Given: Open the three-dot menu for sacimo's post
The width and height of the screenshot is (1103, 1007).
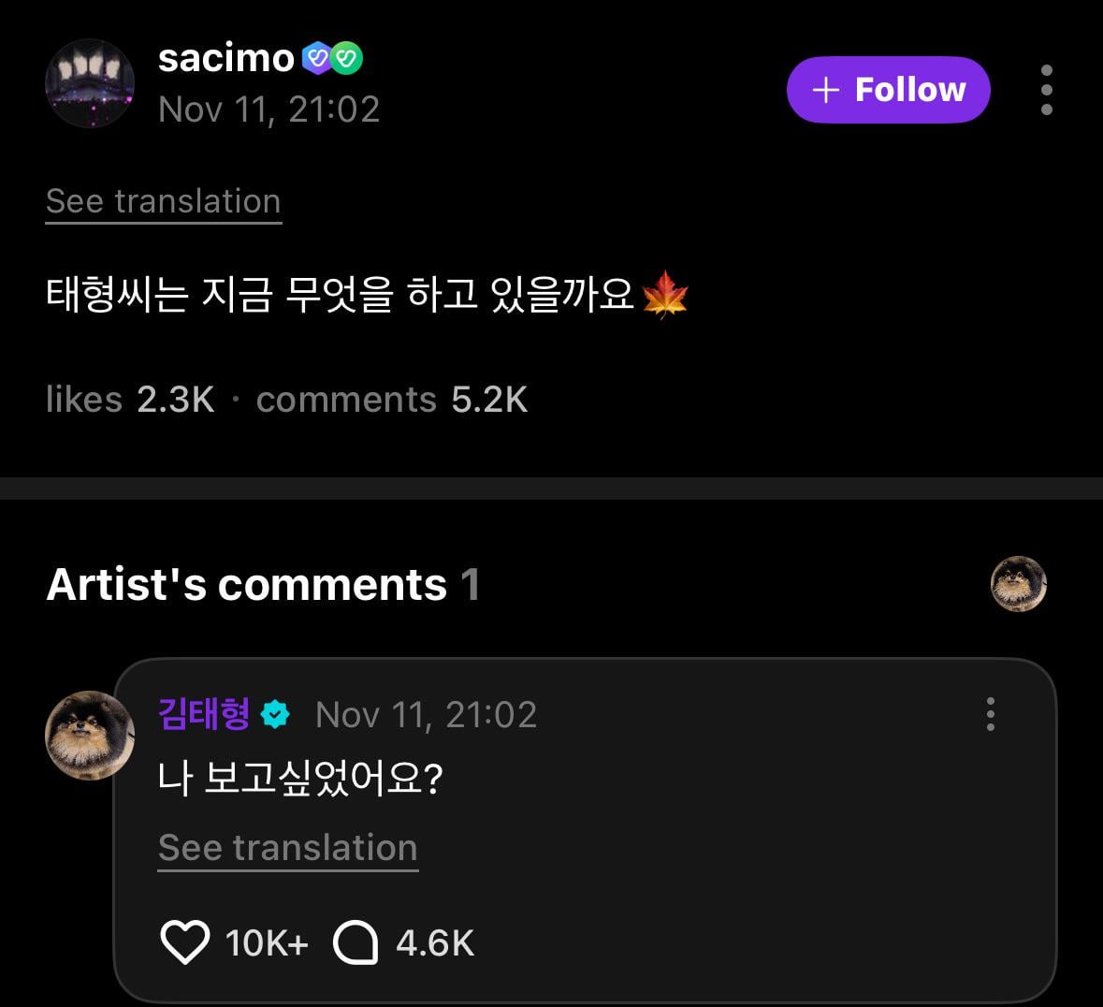Looking at the screenshot, I should (x=1046, y=90).
